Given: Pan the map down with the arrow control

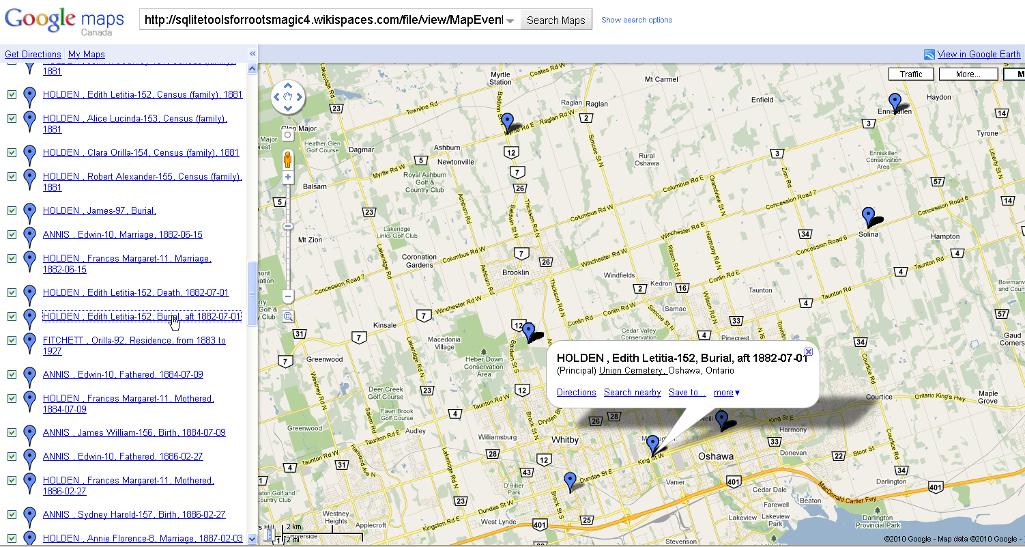Looking at the screenshot, I should point(288,110).
